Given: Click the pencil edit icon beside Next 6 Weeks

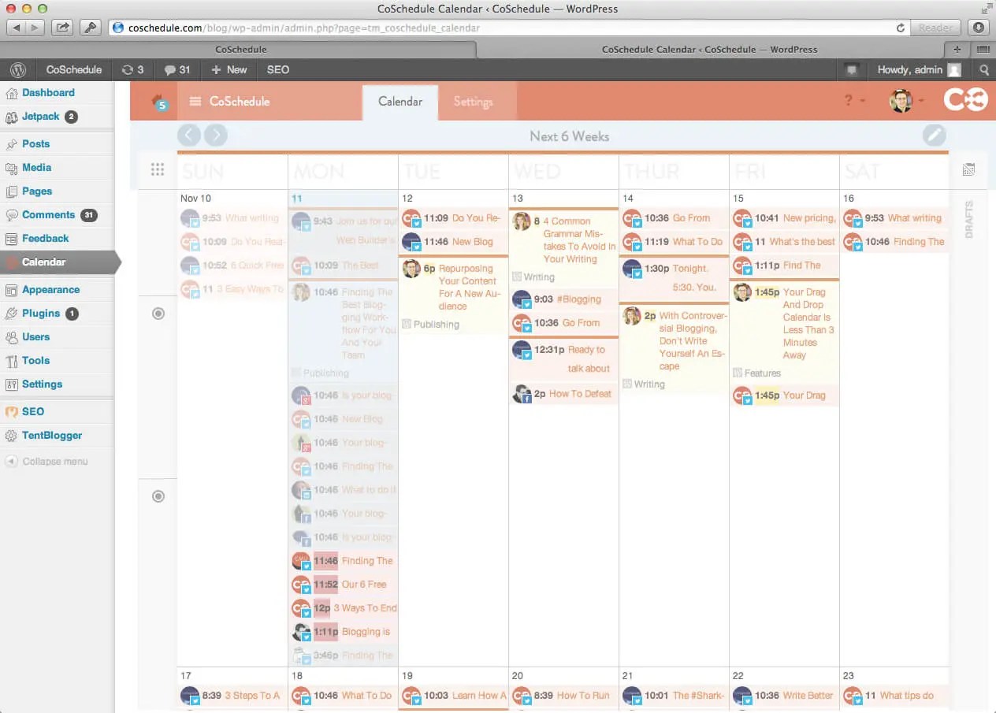Looking at the screenshot, I should coord(935,135).
